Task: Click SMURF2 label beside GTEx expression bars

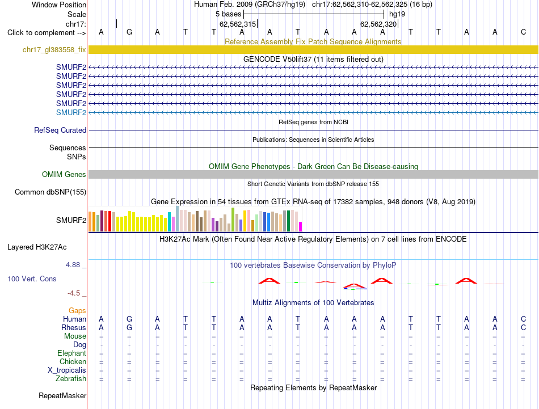Action: (71, 220)
